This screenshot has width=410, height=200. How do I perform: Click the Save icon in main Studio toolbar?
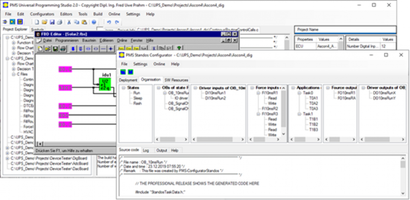[52, 22]
